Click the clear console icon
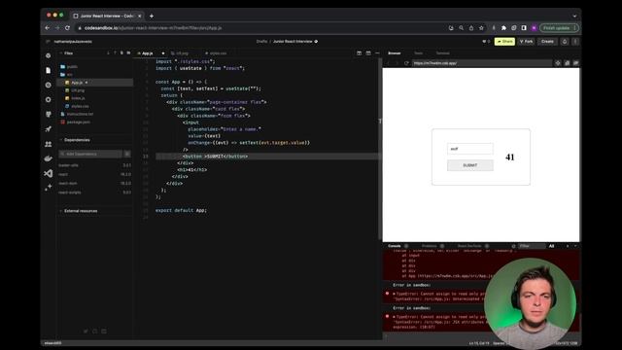The image size is (622, 350). point(513,246)
